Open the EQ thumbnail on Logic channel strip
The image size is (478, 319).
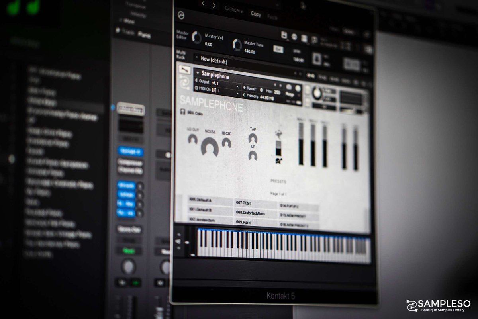pyautogui.click(x=131, y=126)
